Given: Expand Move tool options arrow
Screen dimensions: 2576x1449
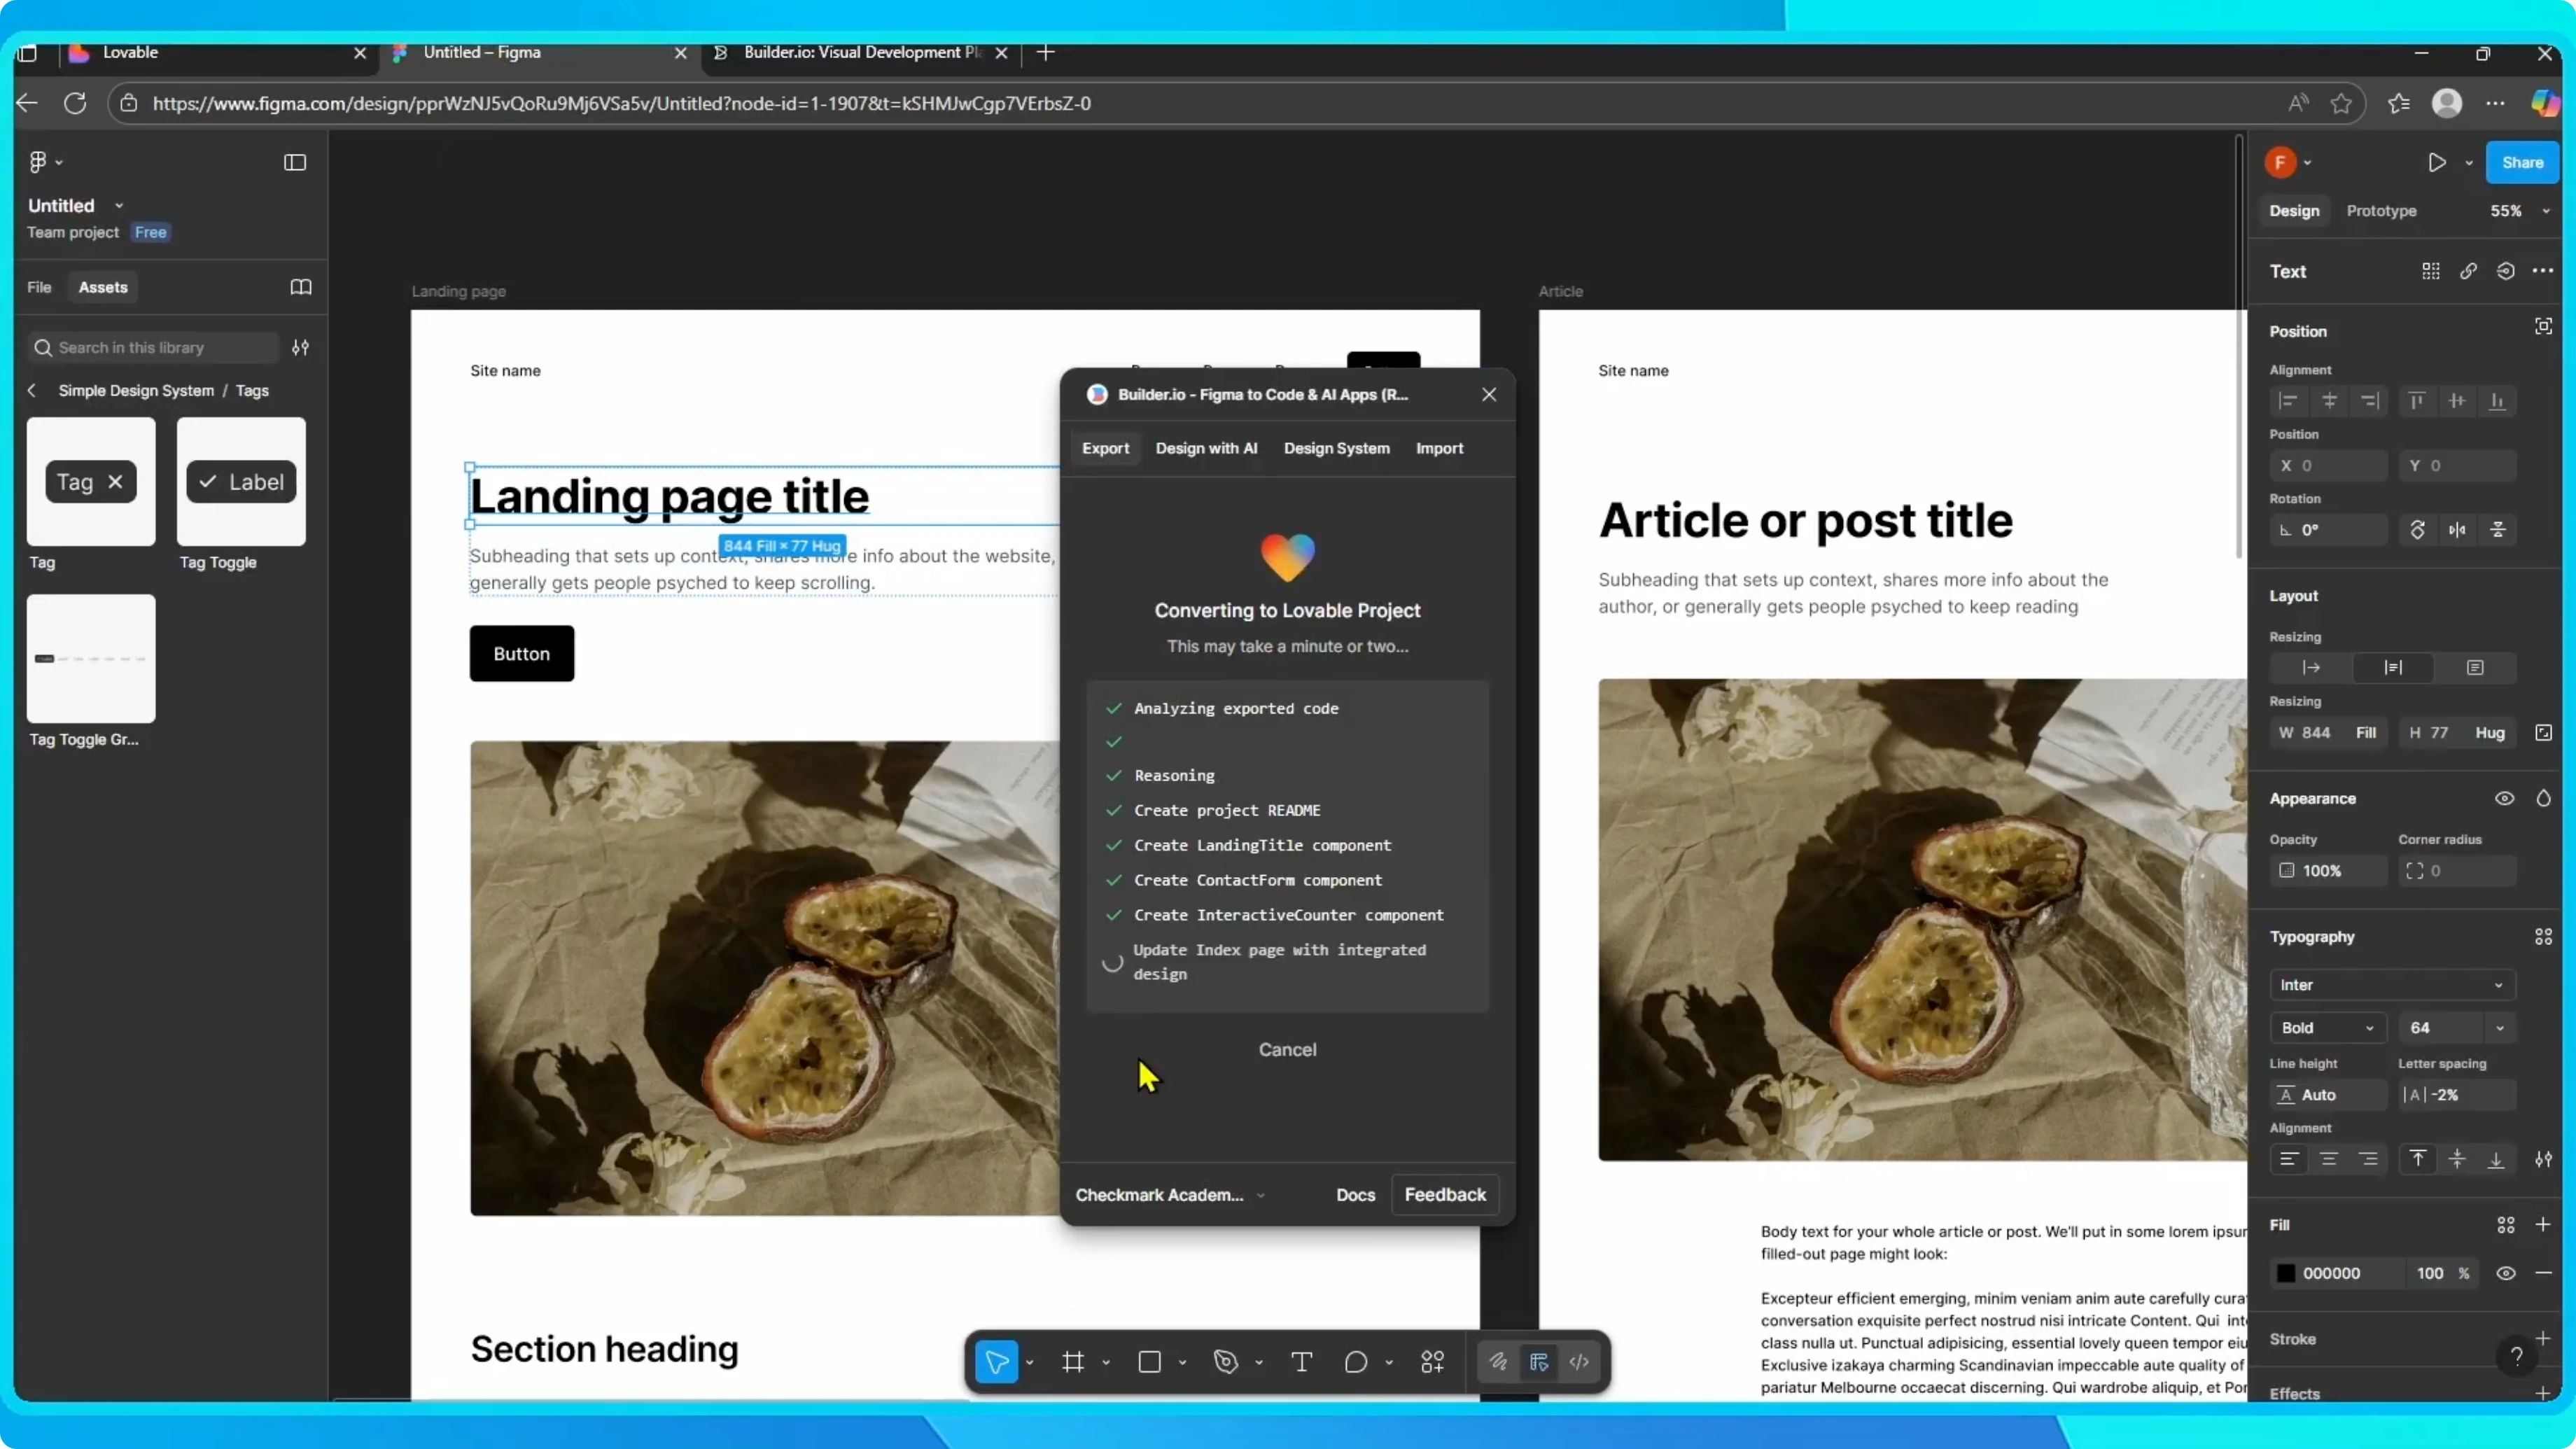Looking at the screenshot, I should click(x=1029, y=1362).
